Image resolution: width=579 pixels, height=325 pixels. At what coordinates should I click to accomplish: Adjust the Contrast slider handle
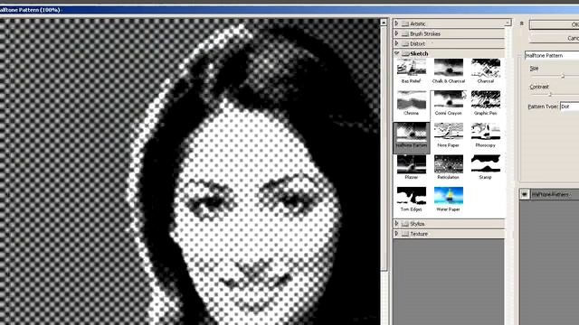click(550, 94)
